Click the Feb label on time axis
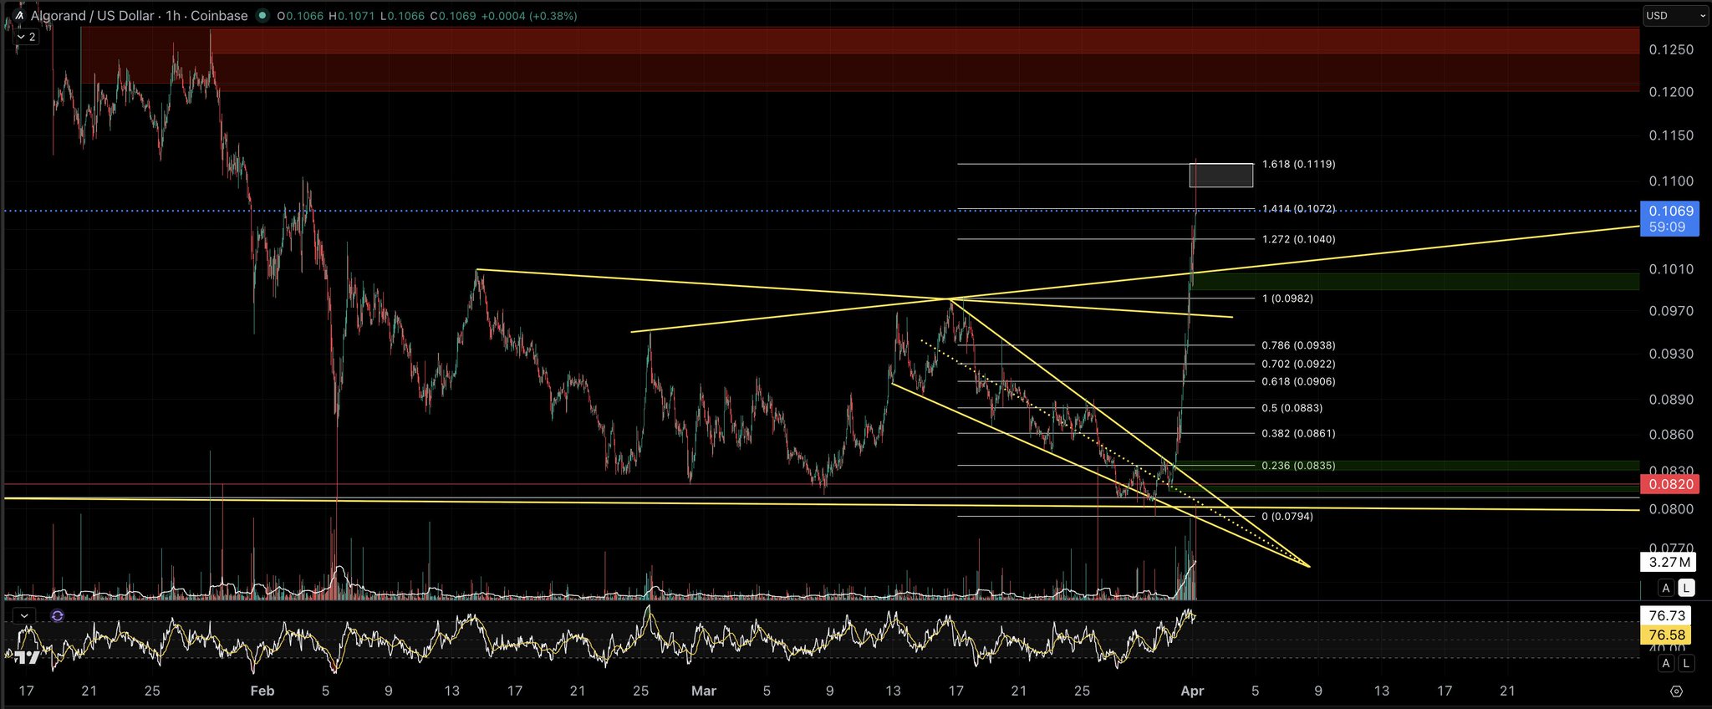Screen dimensions: 1712x709 262,691
